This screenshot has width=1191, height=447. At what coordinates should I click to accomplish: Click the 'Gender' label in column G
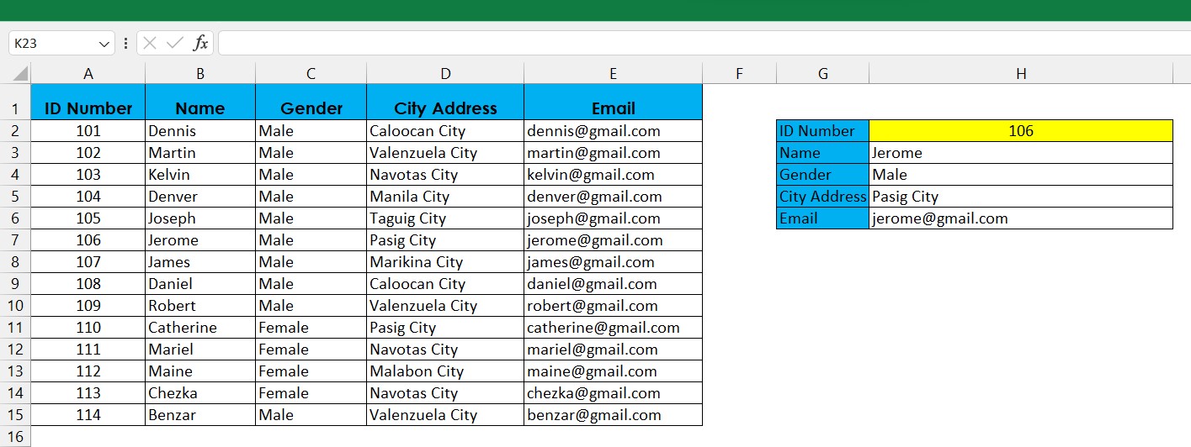click(822, 175)
